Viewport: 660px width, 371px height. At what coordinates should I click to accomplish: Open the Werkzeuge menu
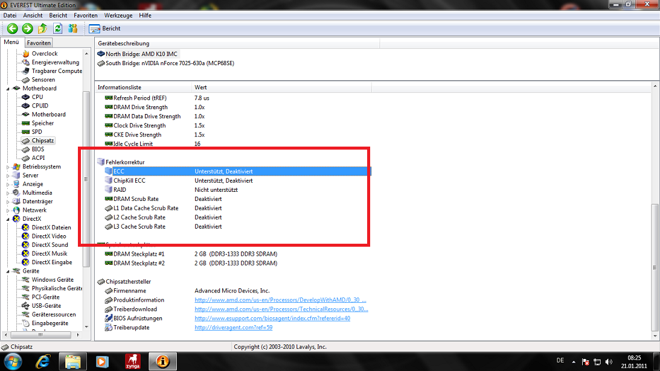118,15
